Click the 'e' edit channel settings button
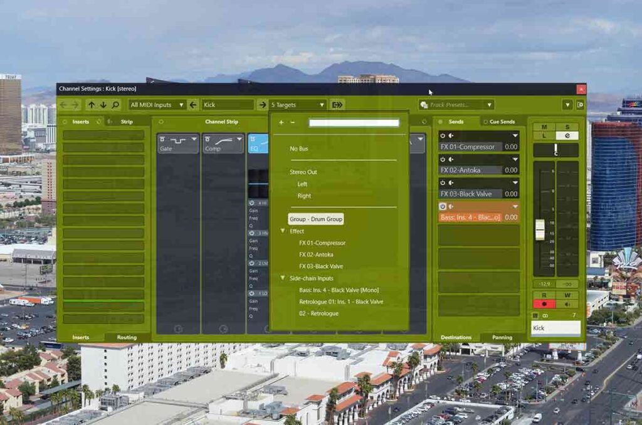 (567, 135)
